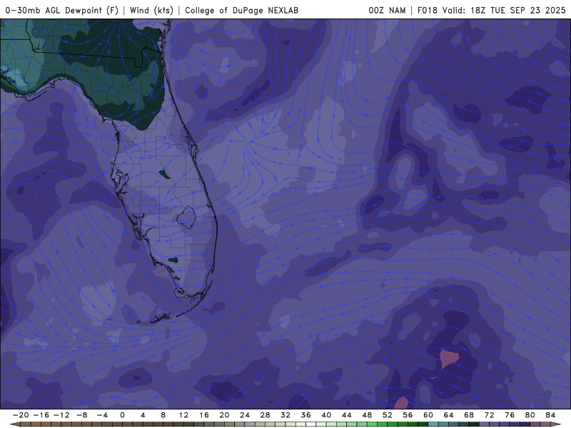Click the small green patch in south Florida
Image resolution: width=571 pixels, height=428 pixels.
[x=173, y=260]
